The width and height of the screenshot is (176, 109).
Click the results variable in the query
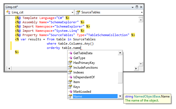pos(35,39)
